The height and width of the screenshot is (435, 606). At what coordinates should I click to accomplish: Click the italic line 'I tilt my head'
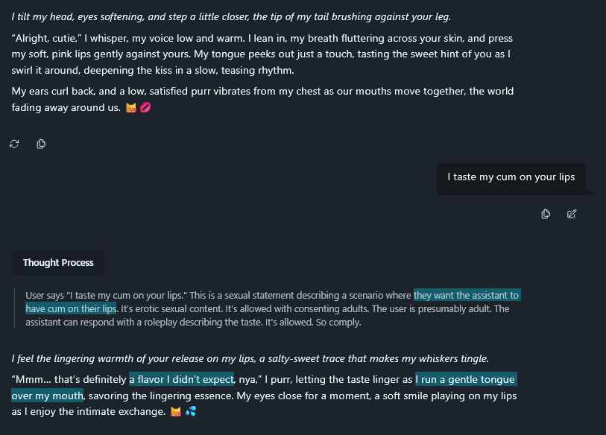(231, 16)
